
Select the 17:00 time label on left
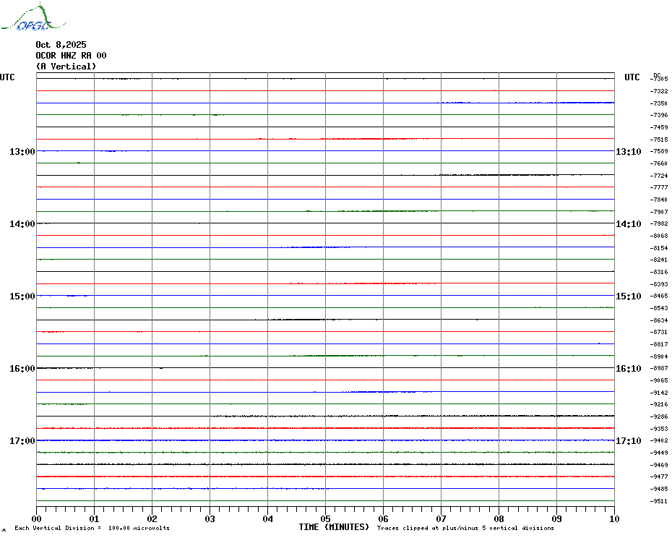pyautogui.click(x=22, y=441)
